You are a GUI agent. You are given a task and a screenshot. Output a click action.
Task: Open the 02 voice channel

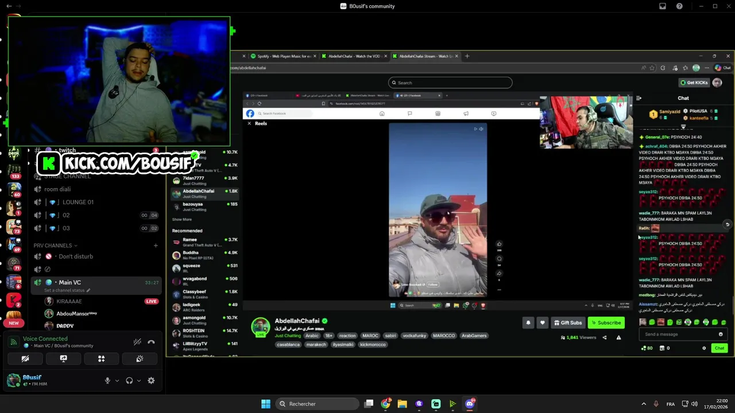pyautogui.click(x=96, y=215)
